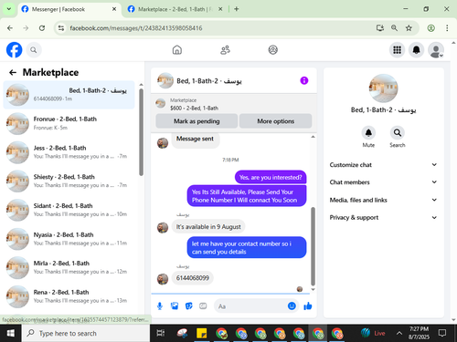This screenshot has height=342, width=457.
Task: Expand the Customize chat section
Action: [383, 165]
